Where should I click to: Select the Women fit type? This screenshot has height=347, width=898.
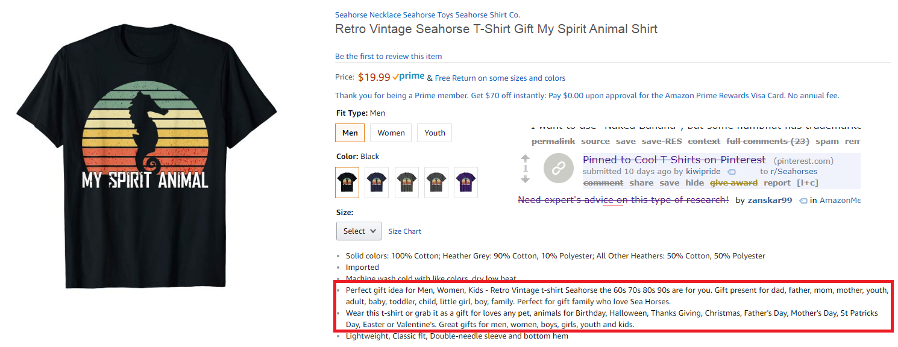pos(391,133)
